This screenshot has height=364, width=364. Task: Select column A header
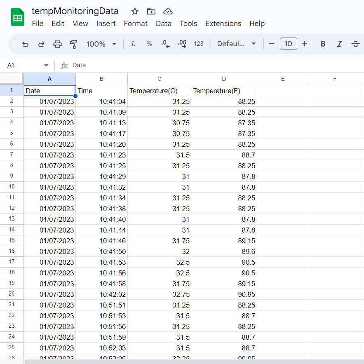49,79
